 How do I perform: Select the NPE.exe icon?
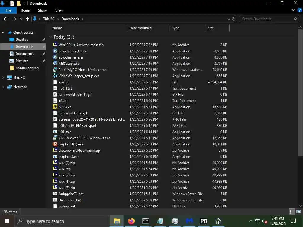(55, 107)
